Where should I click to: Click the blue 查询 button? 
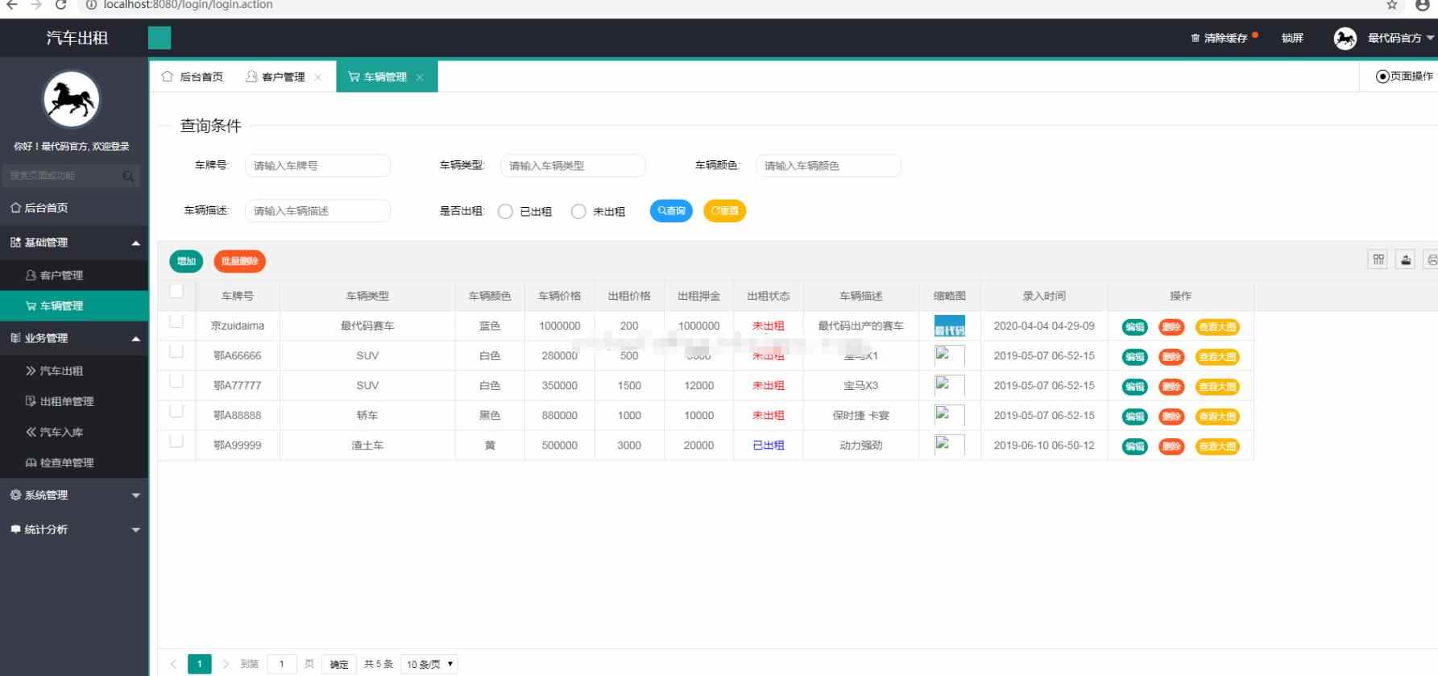[x=671, y=211]
